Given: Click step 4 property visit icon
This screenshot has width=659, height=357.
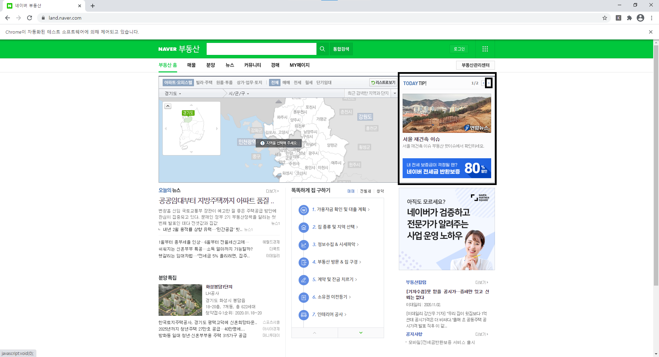Looking at the screenshot, I should click(304, 262).
